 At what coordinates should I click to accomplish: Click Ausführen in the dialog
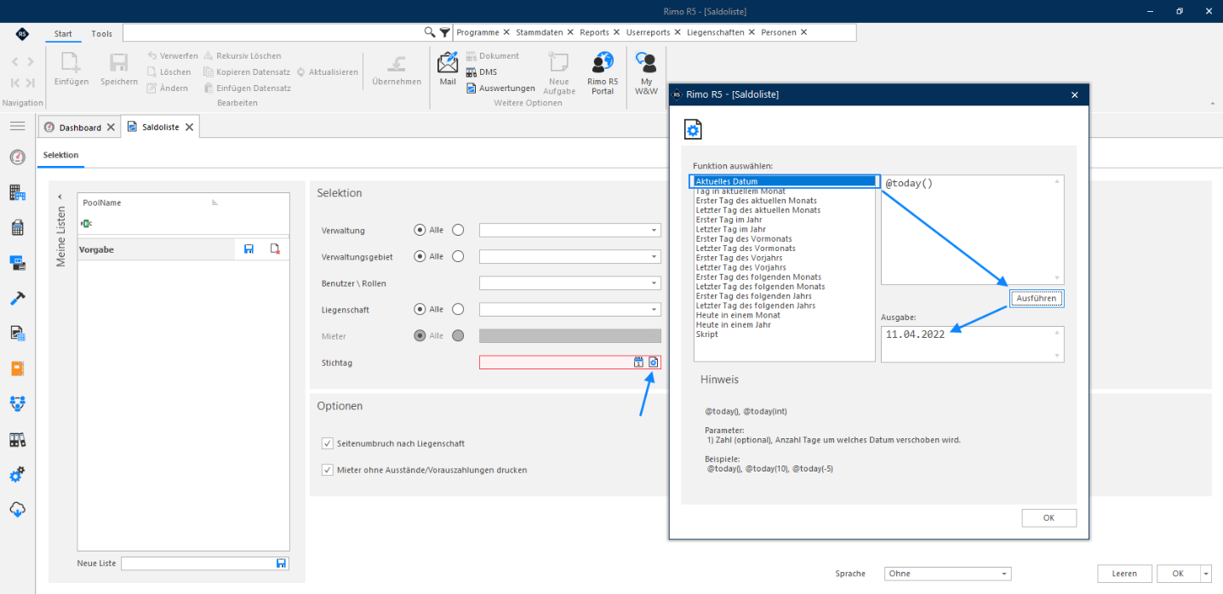(x=1037, y=299)
